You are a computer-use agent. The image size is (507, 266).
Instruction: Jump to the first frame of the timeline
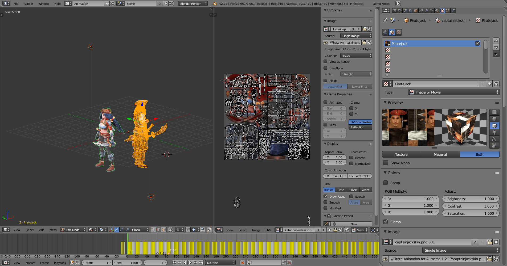175,263
